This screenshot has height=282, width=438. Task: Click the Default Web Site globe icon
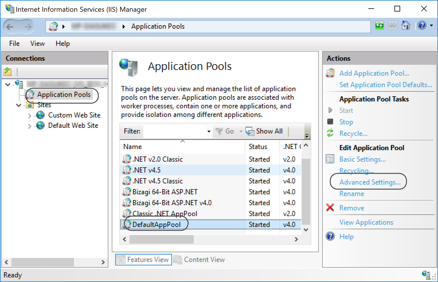(x=40, y=126)
